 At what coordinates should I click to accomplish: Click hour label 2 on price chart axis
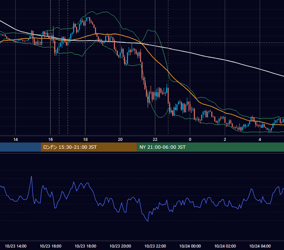click(225, 140)
